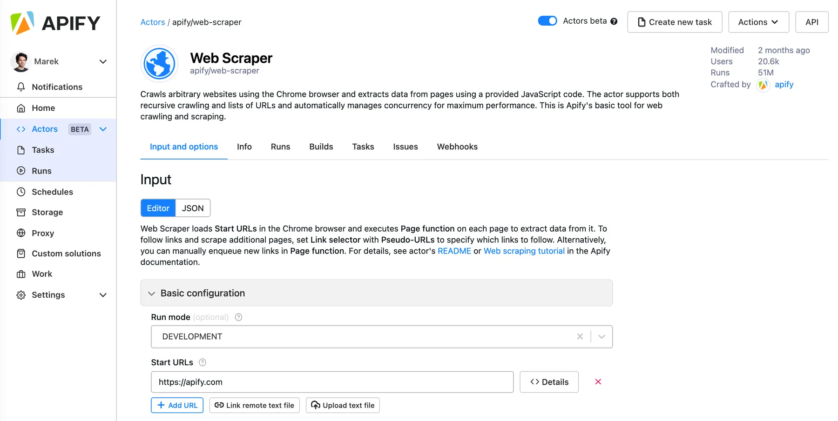Click the Actors beta help icon

(x=614, y=21)
